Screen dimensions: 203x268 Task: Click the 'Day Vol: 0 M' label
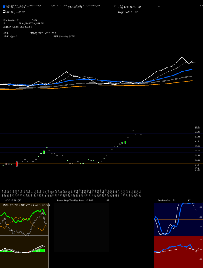coord(127,12)
